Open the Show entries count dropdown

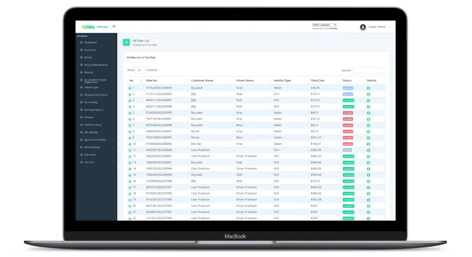tap(141, 70)
